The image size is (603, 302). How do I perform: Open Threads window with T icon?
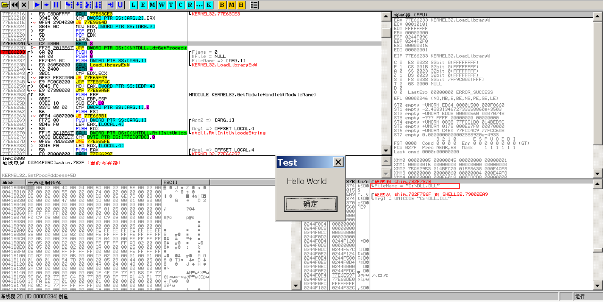point(171,5)
